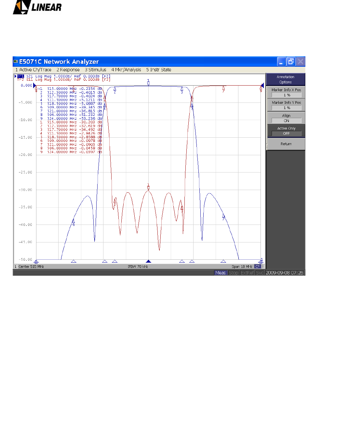The height and width of the screenshot is (440, 363).
Task: Select red marker 7 at top right
Action: pos(223,89)
